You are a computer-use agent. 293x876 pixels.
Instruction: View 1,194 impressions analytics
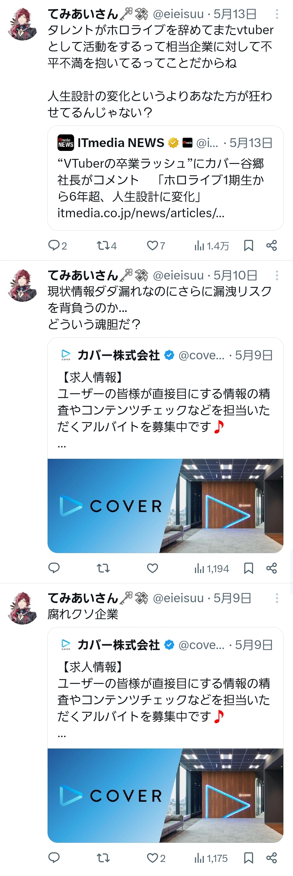pos(211,568)
